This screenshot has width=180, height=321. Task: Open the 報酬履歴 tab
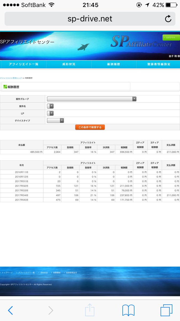pyautogui.click(x=114, y=64)
